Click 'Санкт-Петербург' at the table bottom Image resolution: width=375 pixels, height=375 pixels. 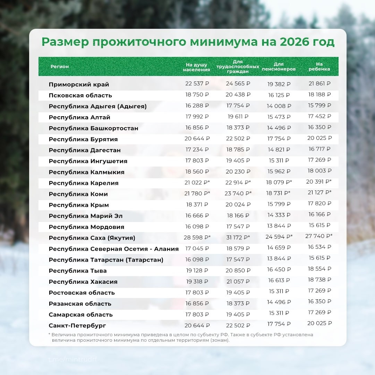click(77, 325)
